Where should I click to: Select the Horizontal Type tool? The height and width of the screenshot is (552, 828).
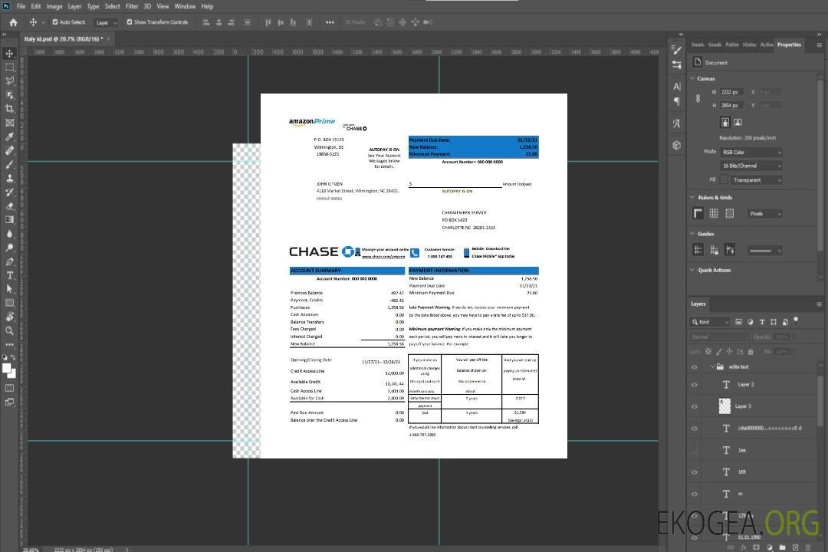9,275
